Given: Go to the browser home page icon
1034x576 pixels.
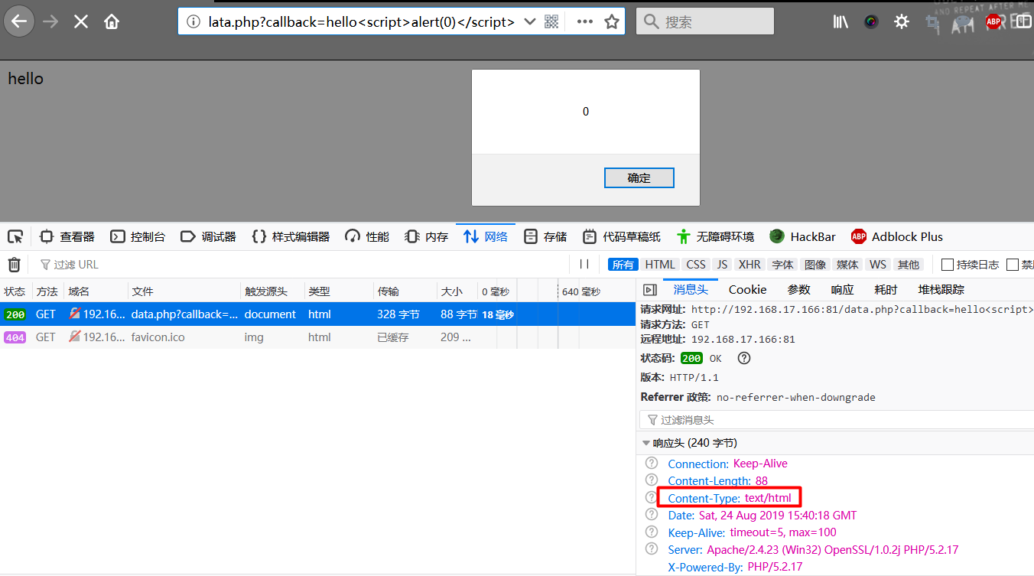Looking at the screenshot, I should [112, 21].
